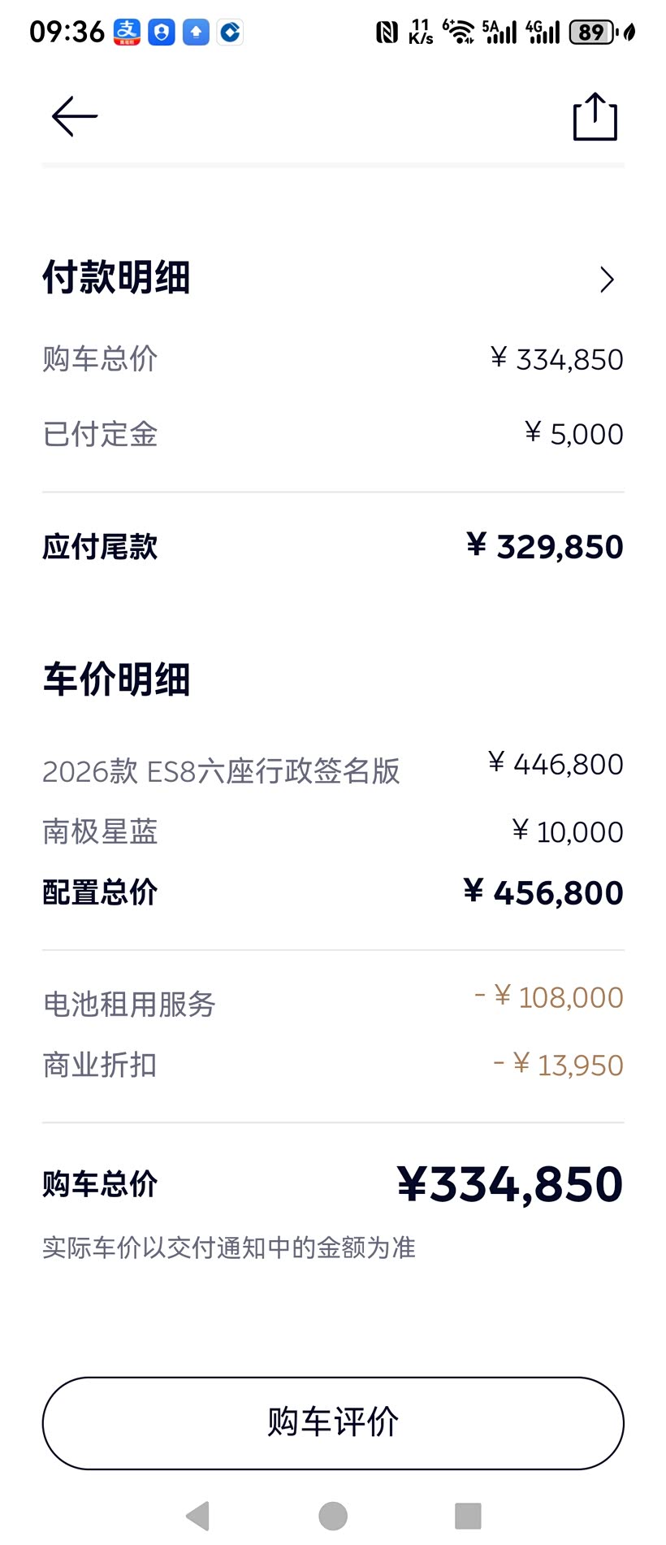Screen dimensions: 666x1545
Task: Tap the NFC status icon
Action: pos(387,33)
